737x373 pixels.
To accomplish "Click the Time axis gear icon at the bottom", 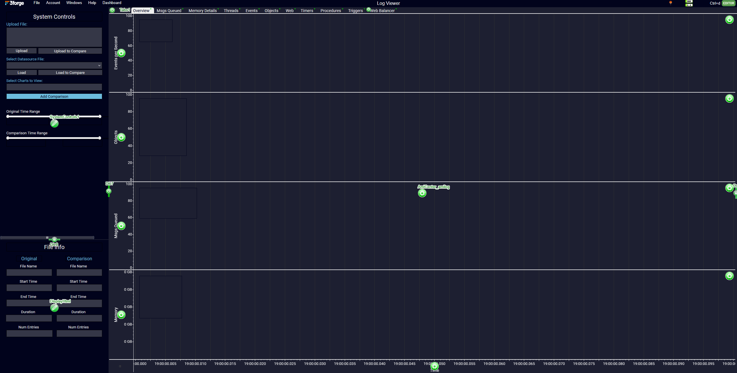I will pyautogui.click(x=434, y=366).
